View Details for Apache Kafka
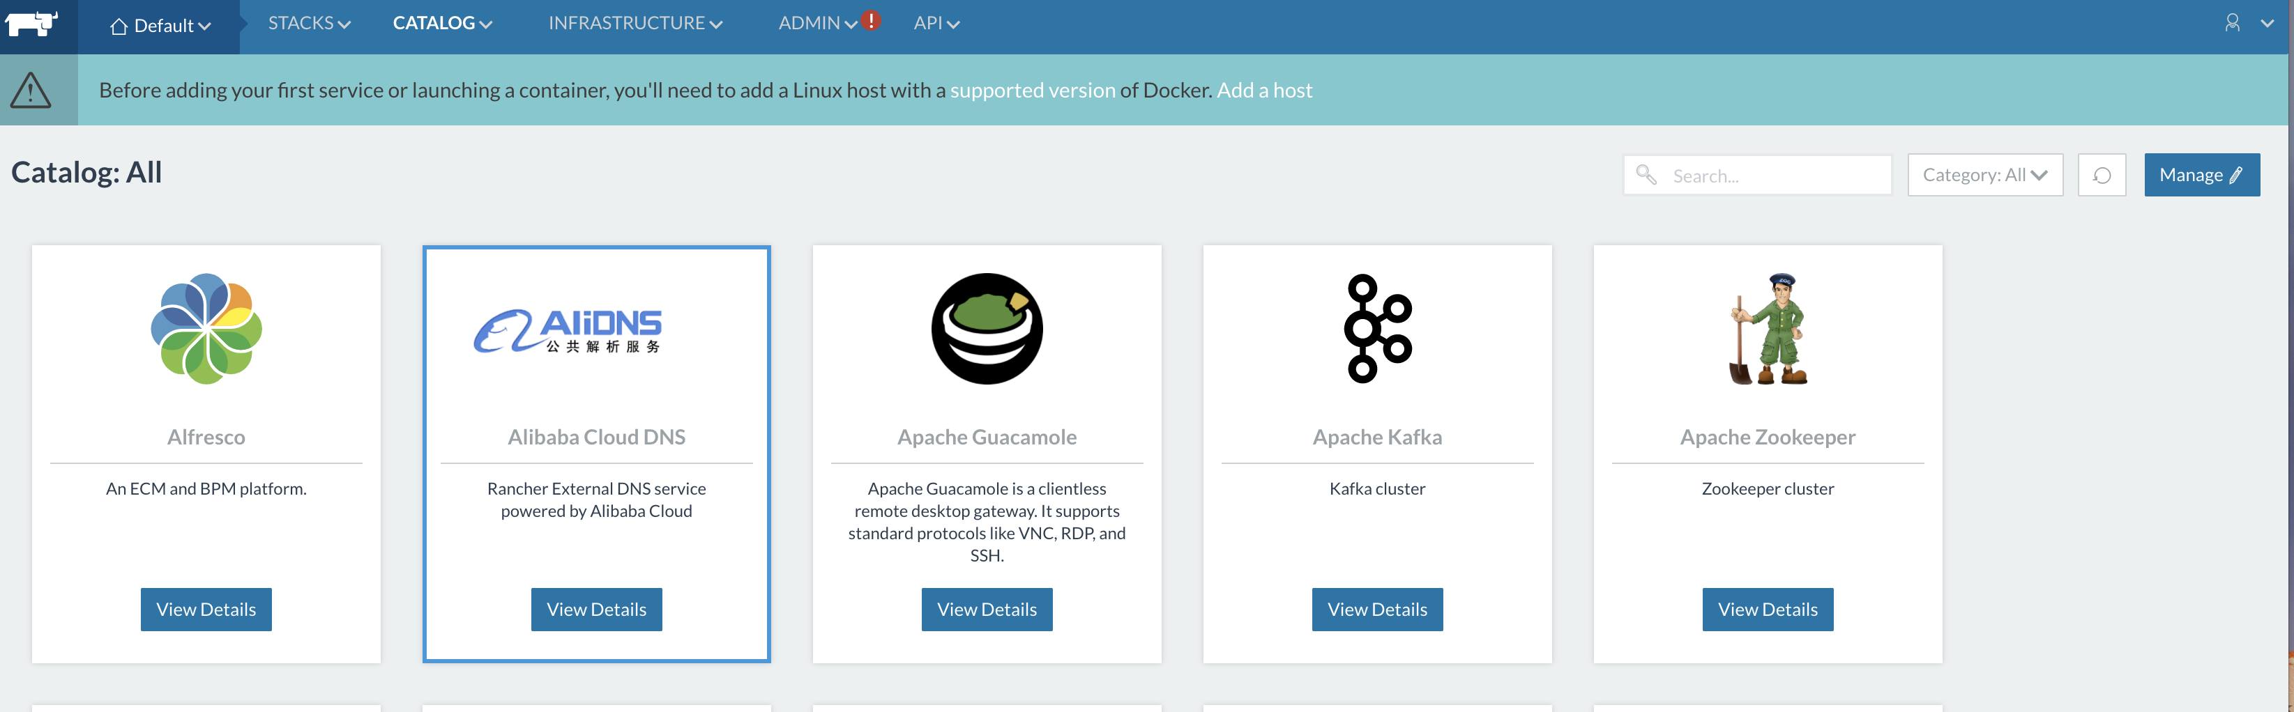This screenshot has height=712, width=2294. point(1377,610)
